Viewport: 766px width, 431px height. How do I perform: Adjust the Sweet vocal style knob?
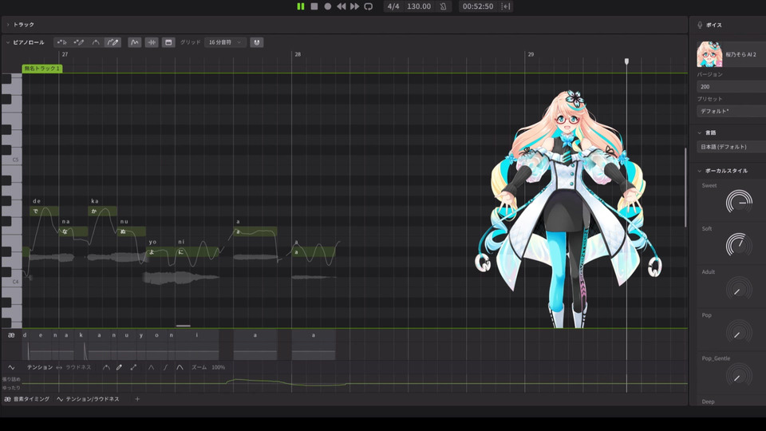point(739,202)
